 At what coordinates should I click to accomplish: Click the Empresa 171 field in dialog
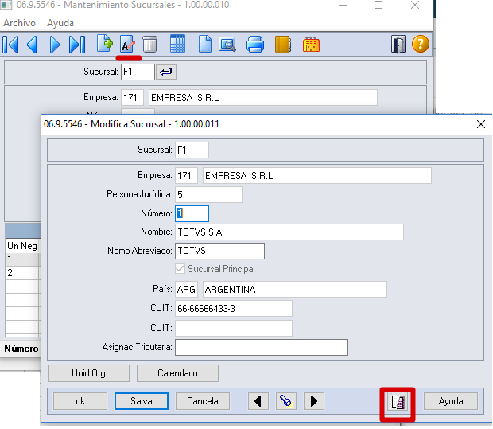click(x=186, y=175)
